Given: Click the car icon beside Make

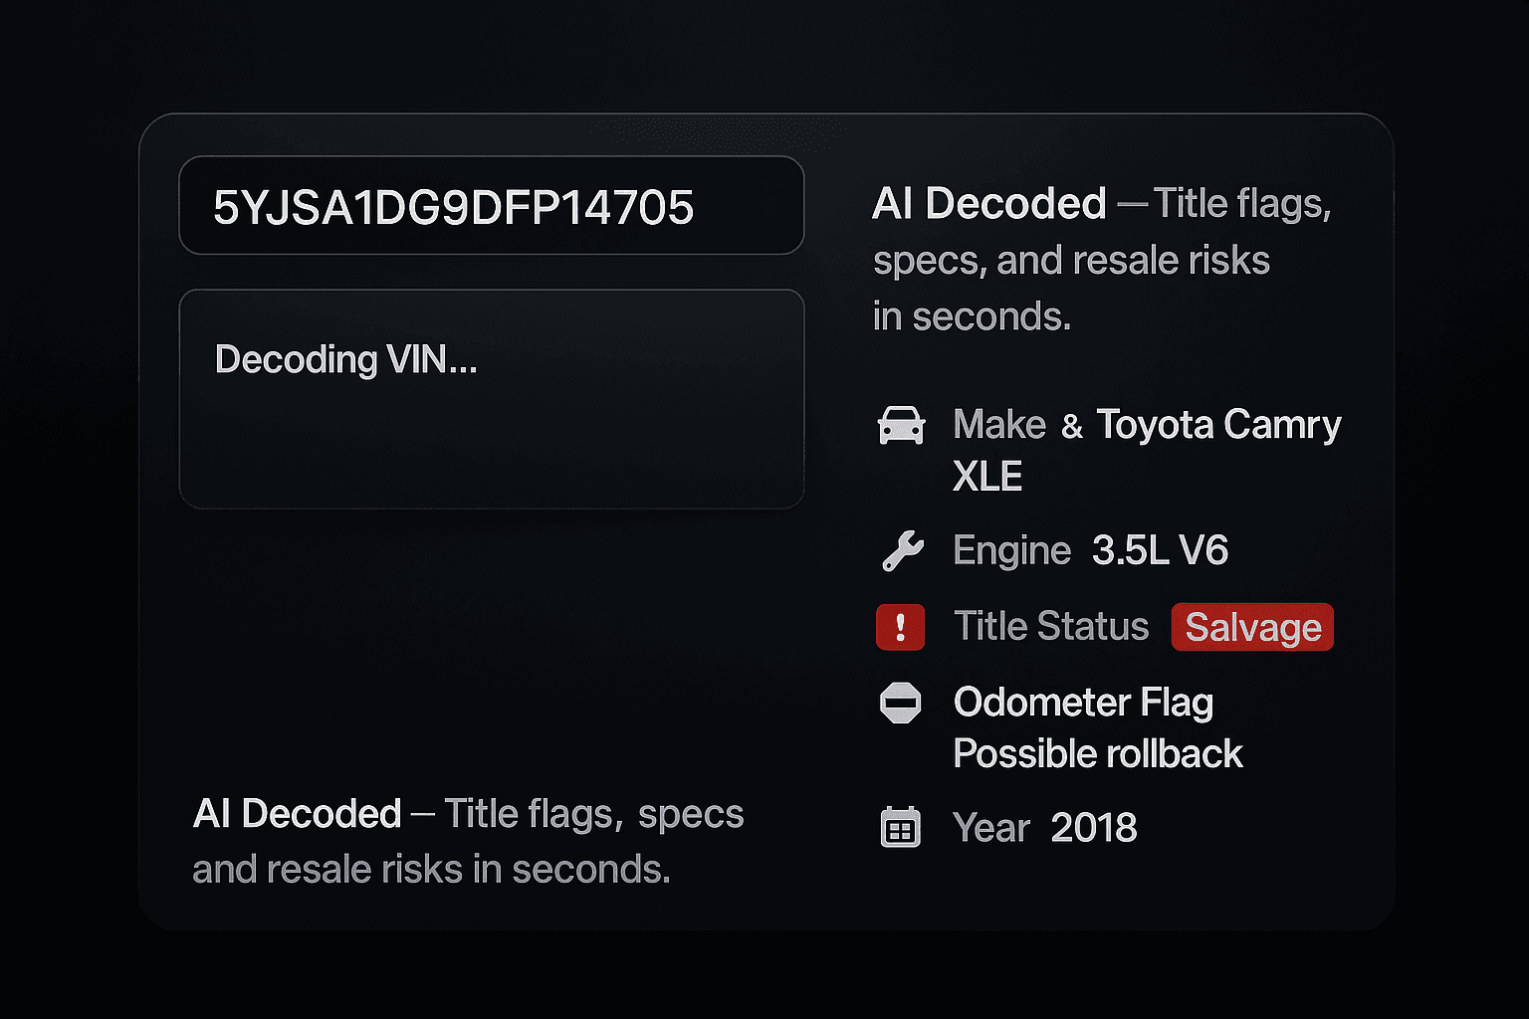Looking at the screenshot, I should 901,425.
